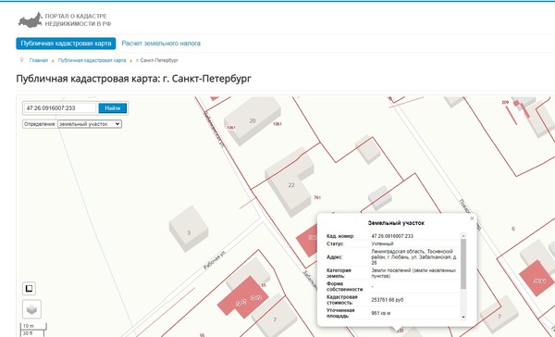Viewport: 555px width, 337px height.
Task: Click the Учтенный status value
Action: (382, 243)
